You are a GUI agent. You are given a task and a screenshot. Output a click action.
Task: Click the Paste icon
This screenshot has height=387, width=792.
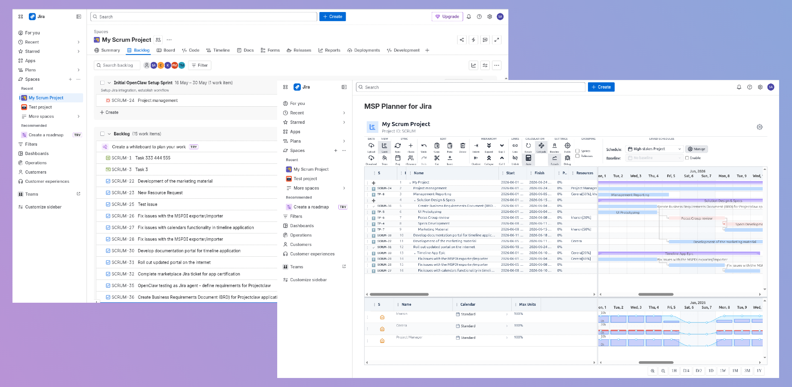[x=450, y=146]
